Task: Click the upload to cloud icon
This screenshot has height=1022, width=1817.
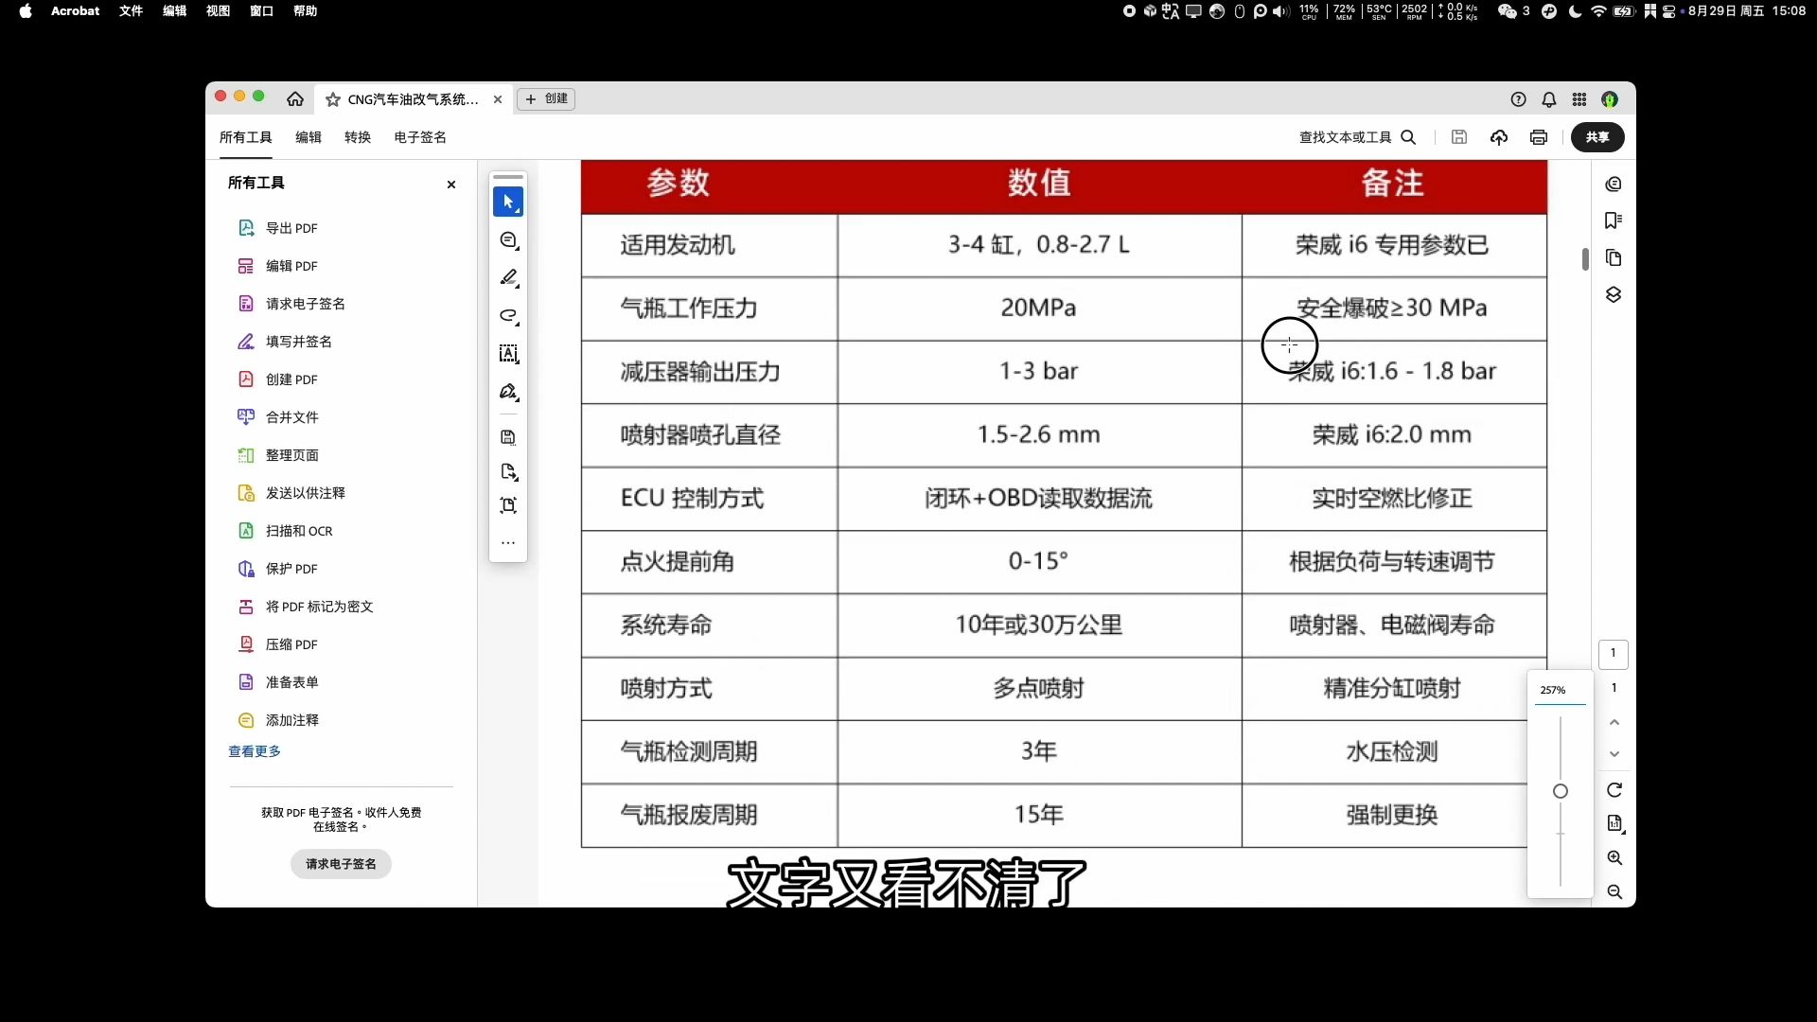Action: point(1499,137)
